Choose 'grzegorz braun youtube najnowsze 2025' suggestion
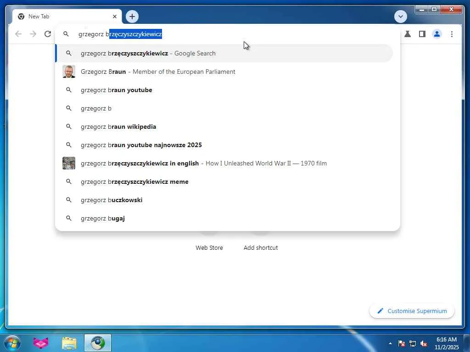The image size is (470, 352). point(224,145)
